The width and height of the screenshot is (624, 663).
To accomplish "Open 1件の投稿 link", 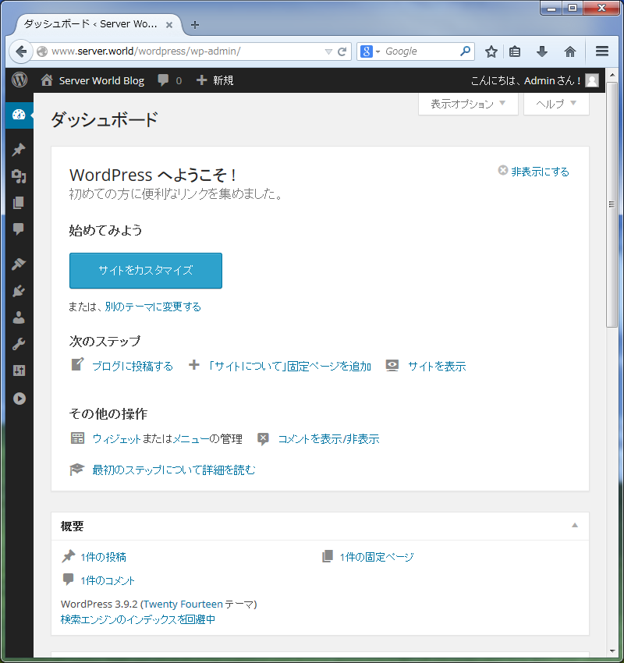I will coord(103,557).
